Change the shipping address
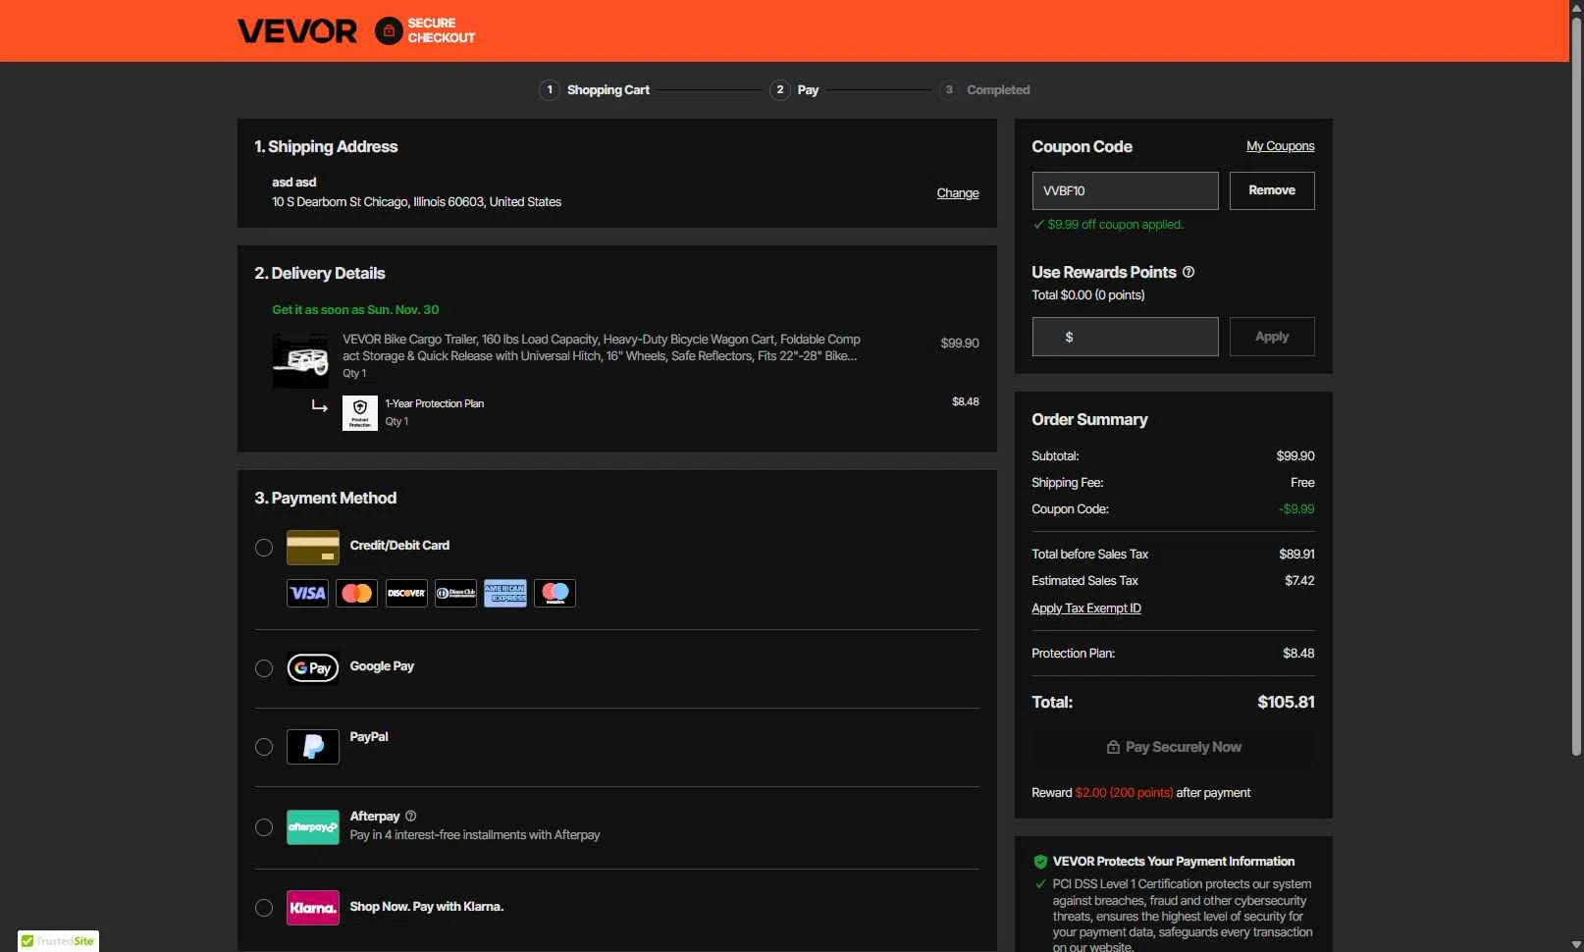 click(958, 193)
